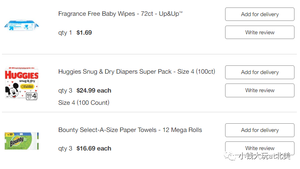Click the Huggies diapers product image
Screen dimensions: 300x169
click(21, 84)
